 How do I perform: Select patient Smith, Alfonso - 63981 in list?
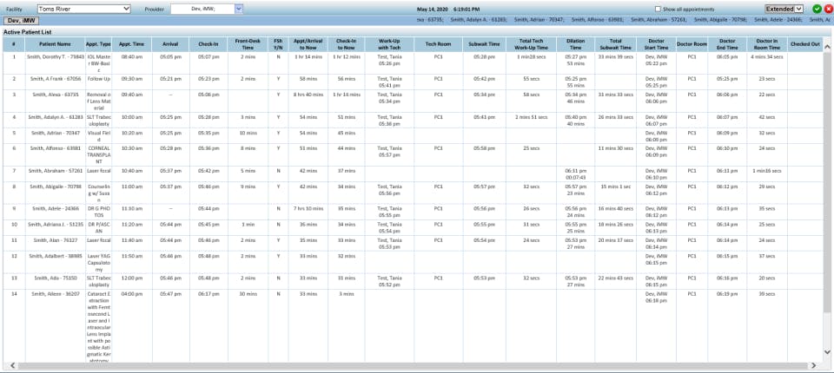56,149
